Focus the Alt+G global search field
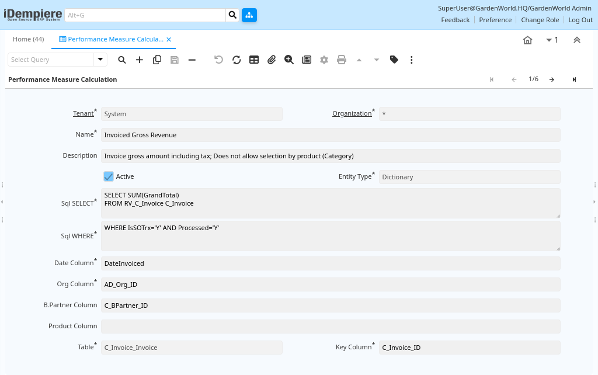Image resolution: width=598 pixels, height=375 pixels. [145, 15]
